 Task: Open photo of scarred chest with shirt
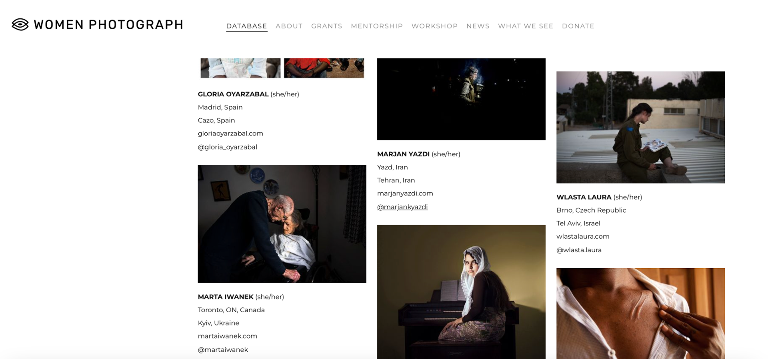click(640, 313)
